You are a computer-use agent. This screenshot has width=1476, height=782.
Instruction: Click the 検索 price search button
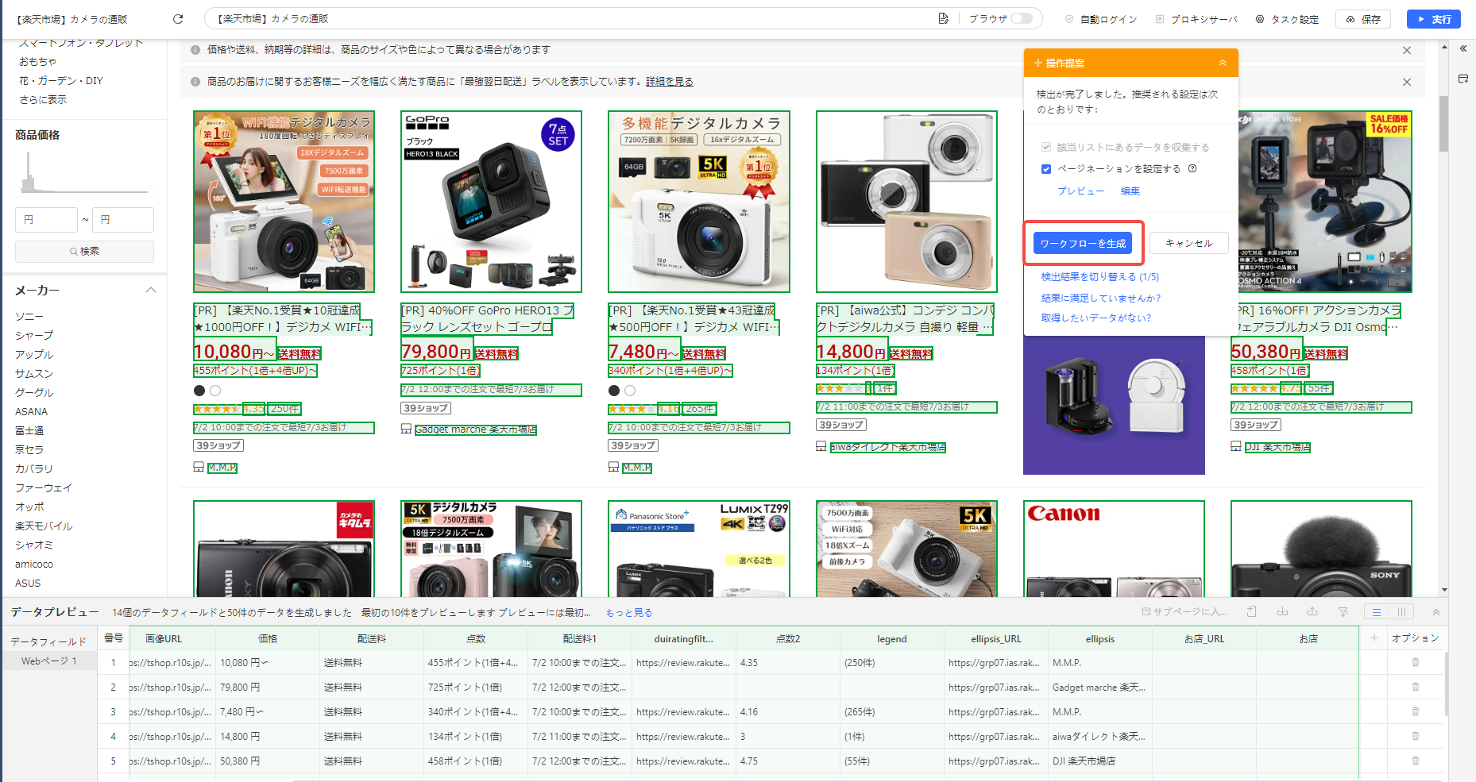(84, 251)
